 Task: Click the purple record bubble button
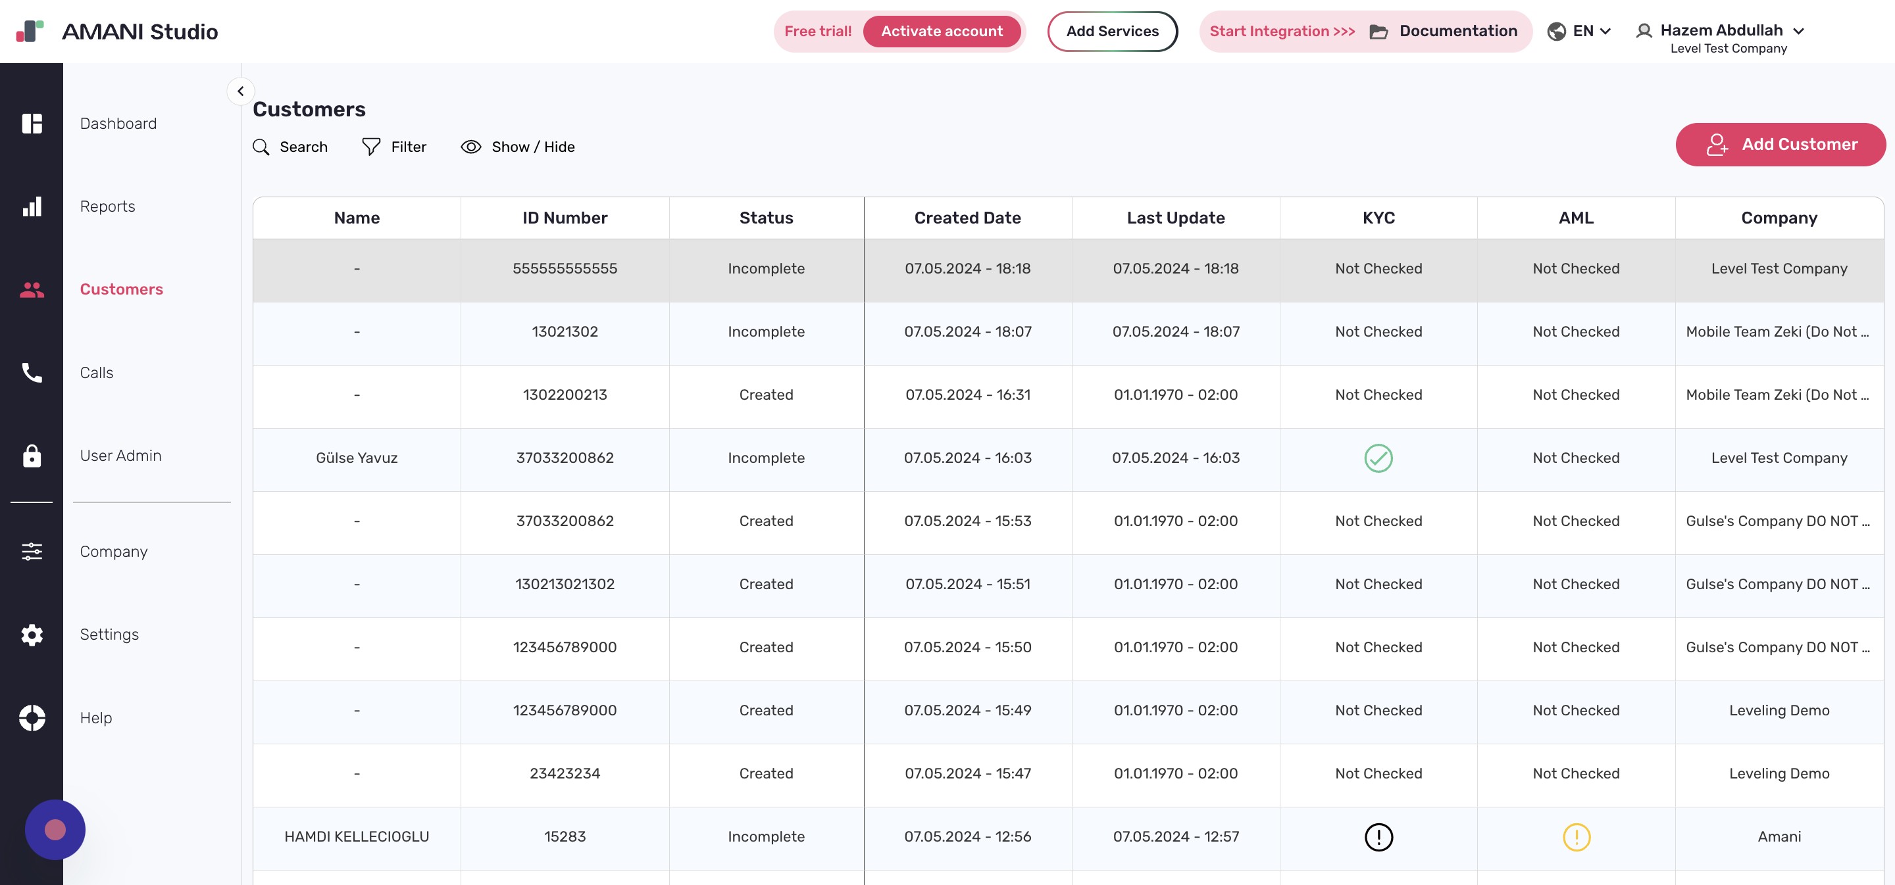pos(55,829)
